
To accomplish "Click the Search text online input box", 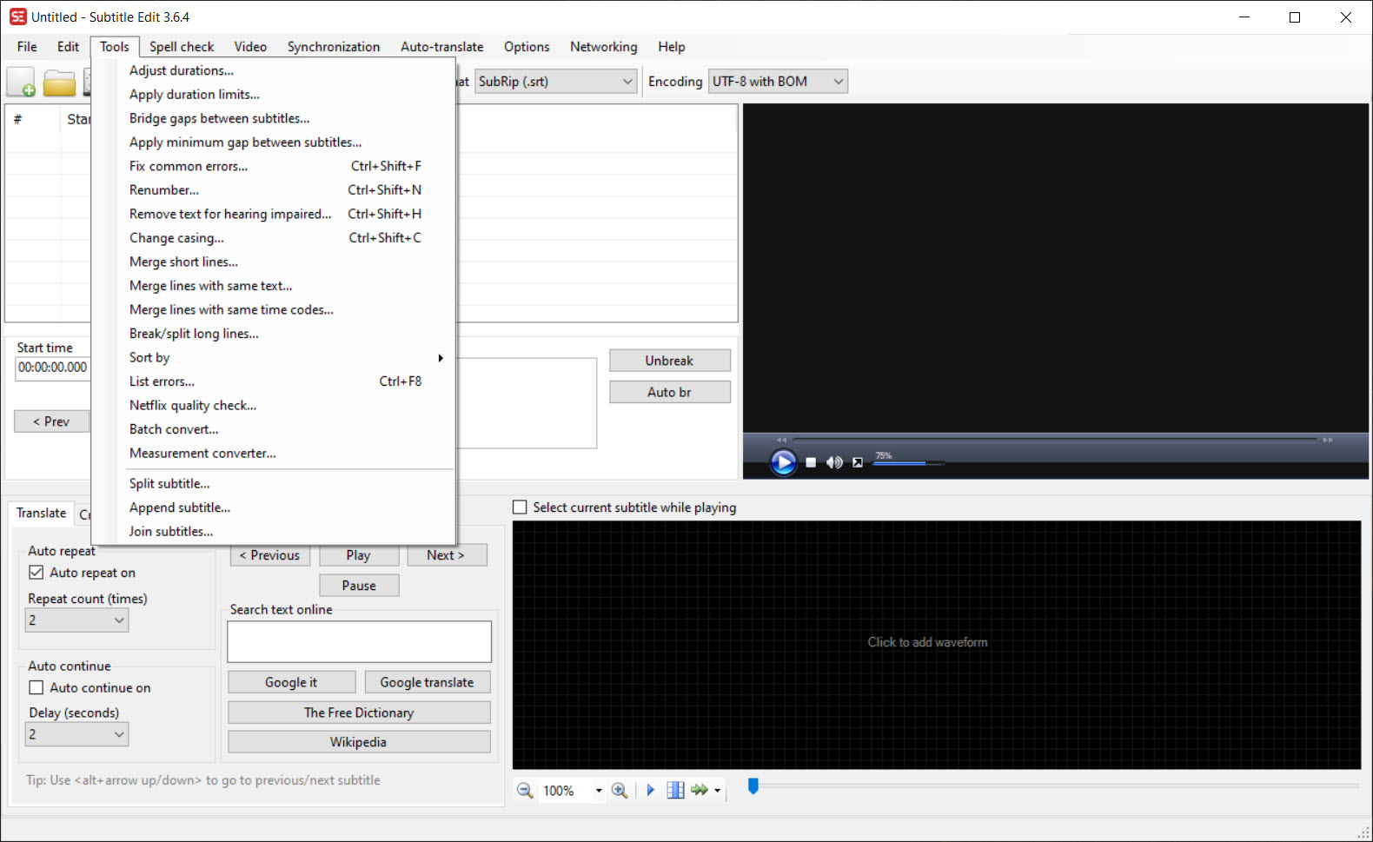I will pyautogui.click(x=359, y=641).
